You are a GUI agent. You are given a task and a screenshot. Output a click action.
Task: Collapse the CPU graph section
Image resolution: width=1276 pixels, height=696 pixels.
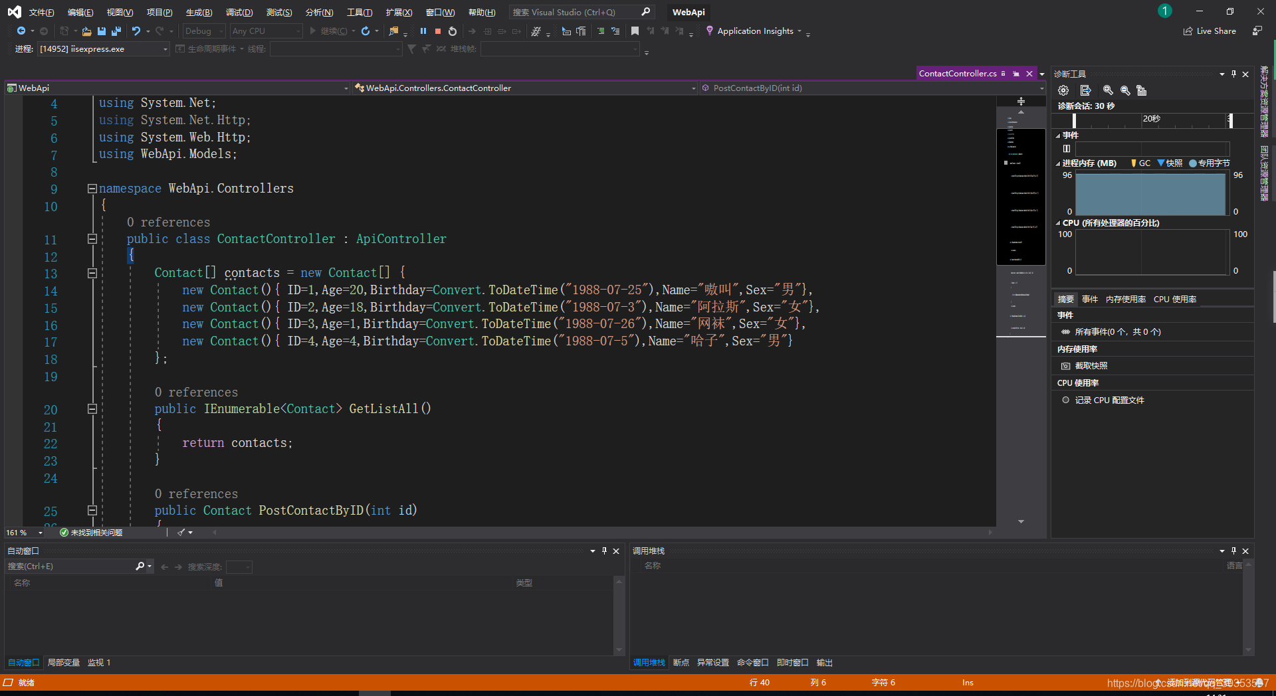click(x=1058, y=223)
